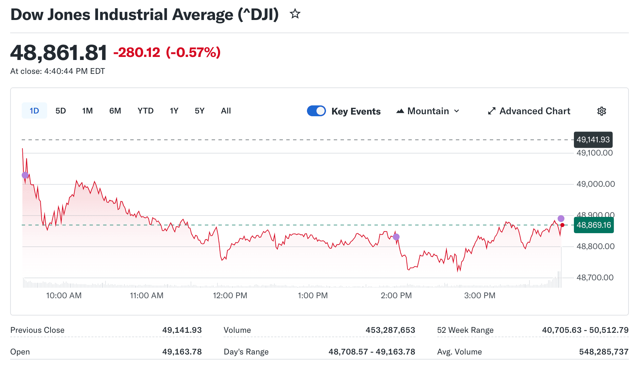The image size is (637, 366).
Task: Toggle the Key Events switch off
Action: coord(316,111)
